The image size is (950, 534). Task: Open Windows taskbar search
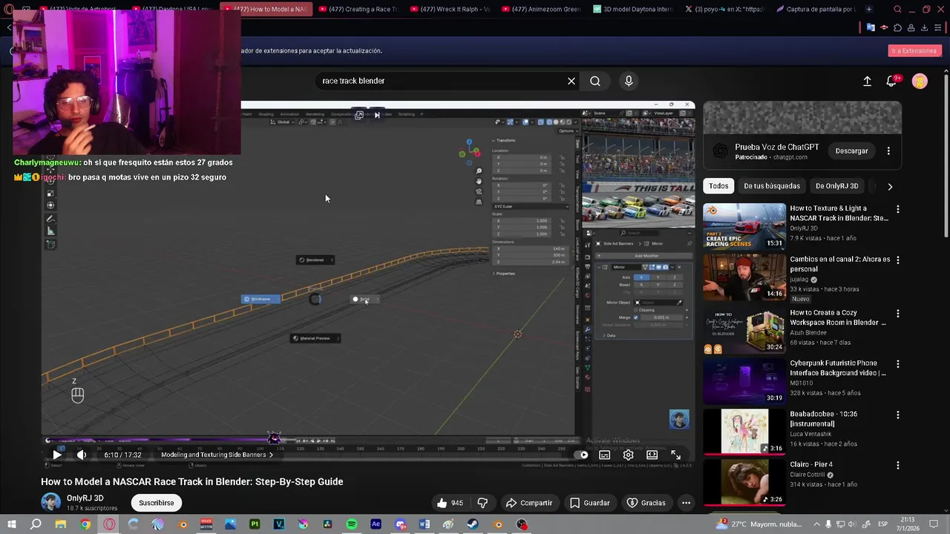pos(36,524)
